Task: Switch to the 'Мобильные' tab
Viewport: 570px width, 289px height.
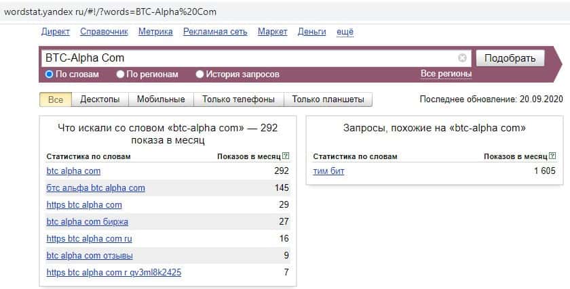Action: [161, 99]
